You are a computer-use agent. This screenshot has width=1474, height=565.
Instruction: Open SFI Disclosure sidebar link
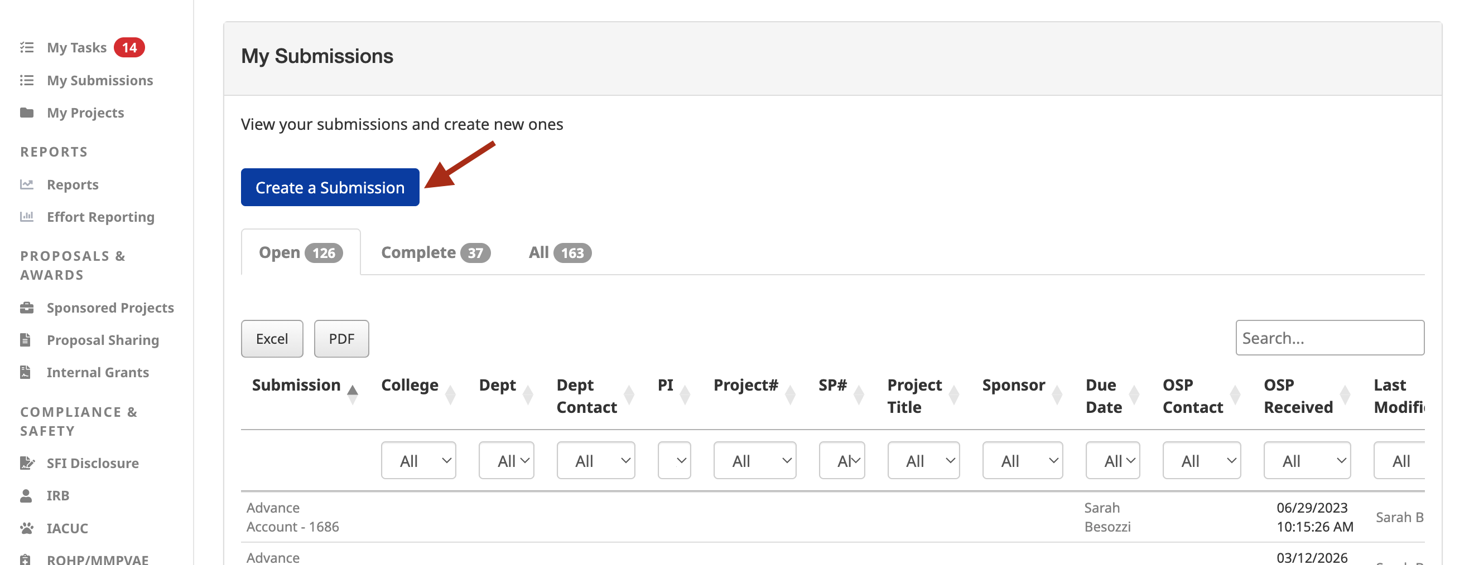click(93, 462)
